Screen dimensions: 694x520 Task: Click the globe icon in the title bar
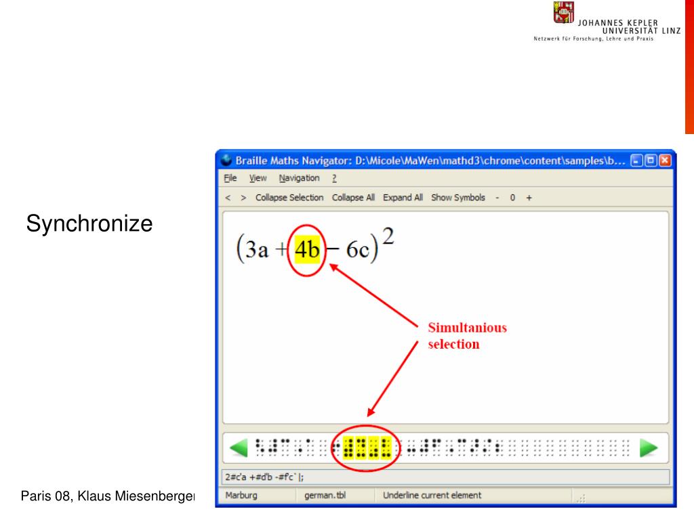[x=226, y=160]
